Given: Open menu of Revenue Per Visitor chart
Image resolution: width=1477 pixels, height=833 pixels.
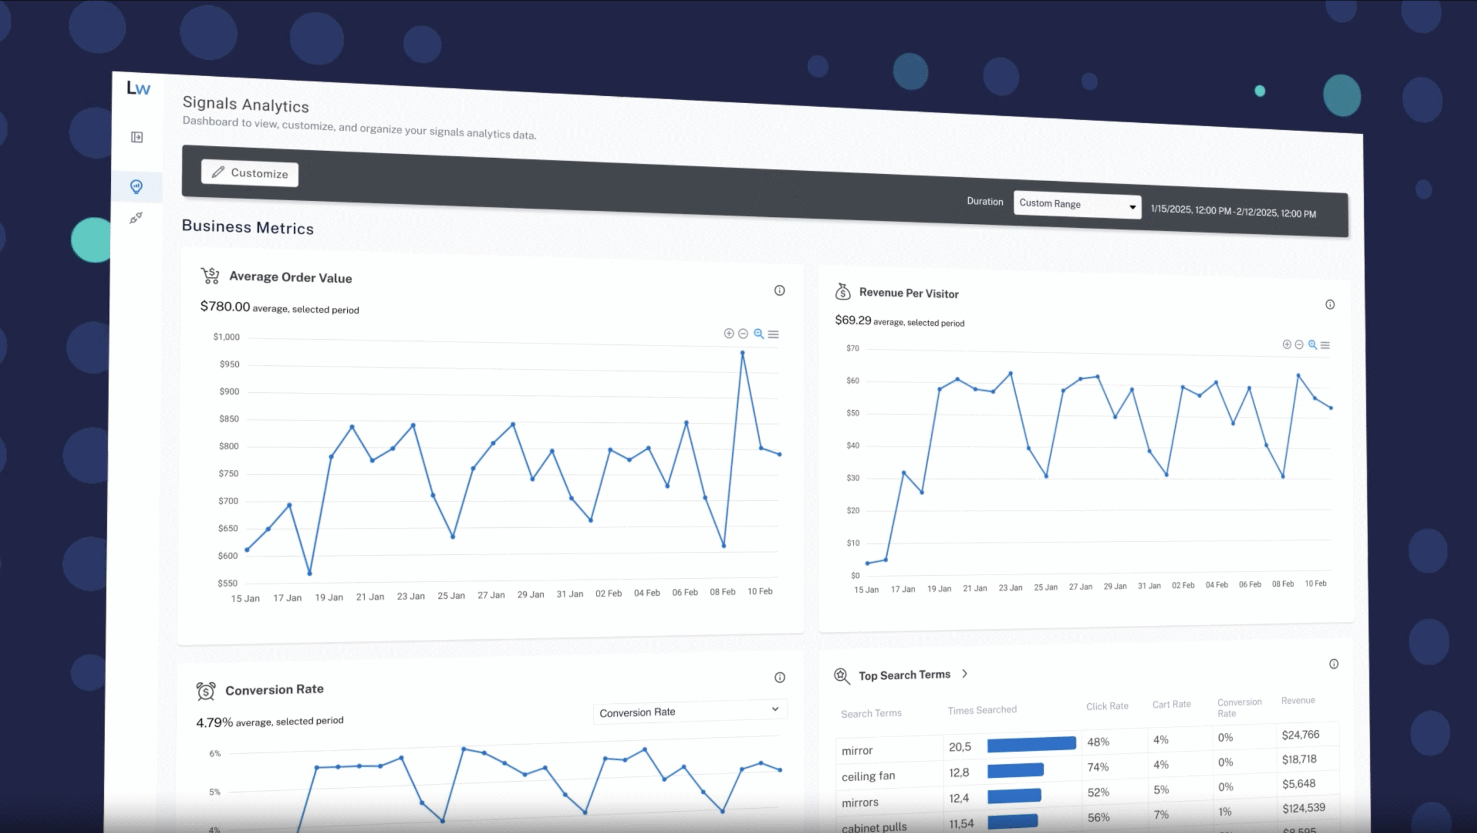Looking at the screenshot, I should [x=1325, y=345].
